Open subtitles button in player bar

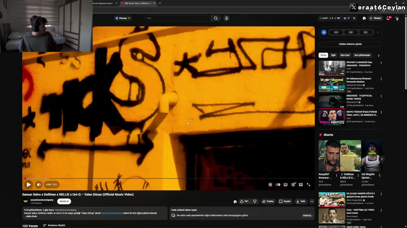[x=286, y=185]
